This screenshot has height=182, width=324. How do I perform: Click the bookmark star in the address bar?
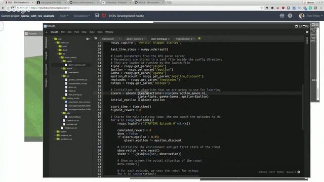click(x=262, y=8)
